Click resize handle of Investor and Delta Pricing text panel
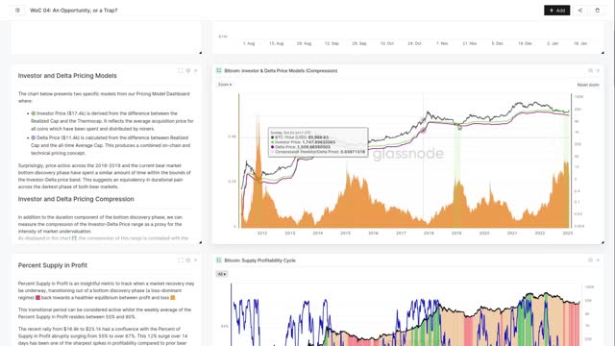615x346 pixels. [x=201, y=243]
